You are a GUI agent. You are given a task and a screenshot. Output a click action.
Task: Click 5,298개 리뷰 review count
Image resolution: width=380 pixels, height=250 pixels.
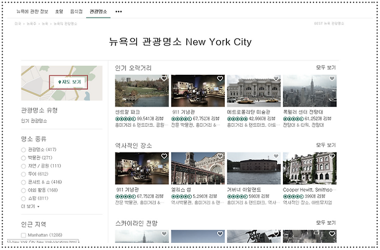(x=205, y=196)
